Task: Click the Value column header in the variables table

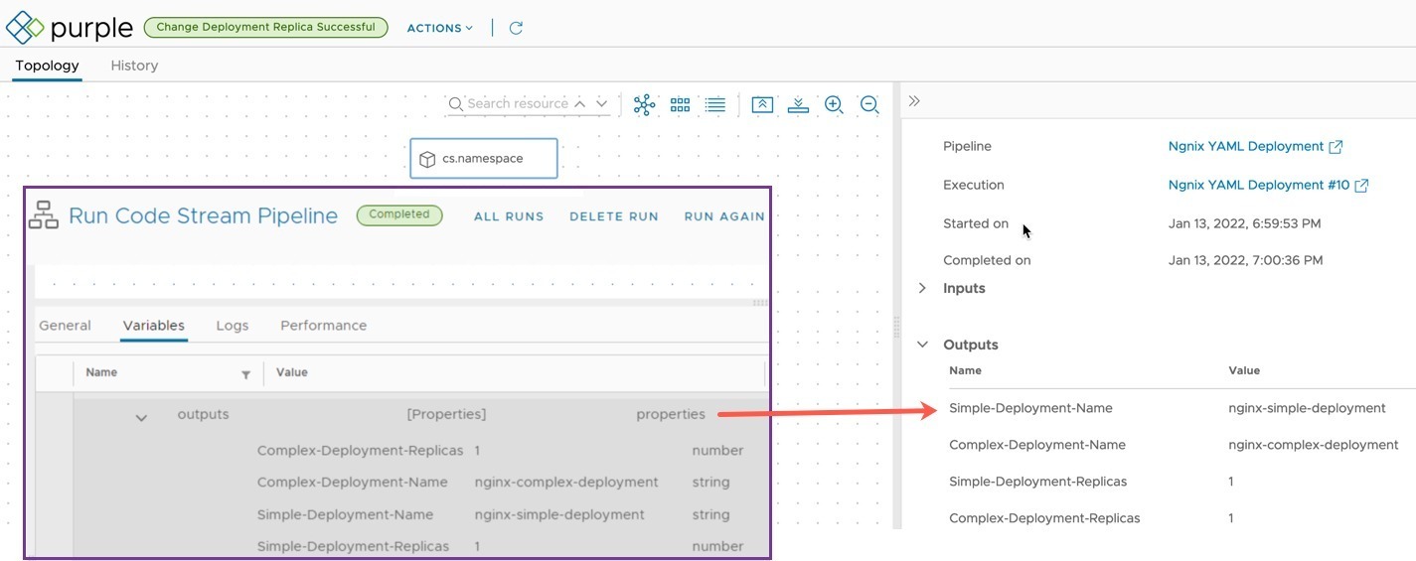Action: click(x=292, y=373)
